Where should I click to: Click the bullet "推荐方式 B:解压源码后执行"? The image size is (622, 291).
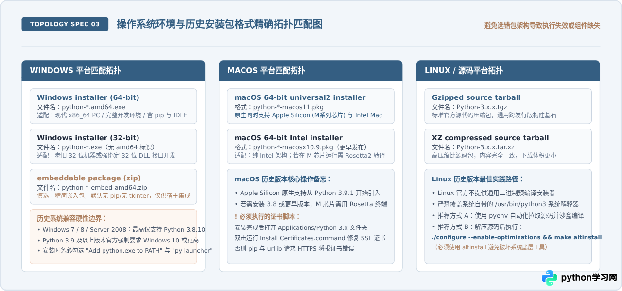(x=478, y=227)
